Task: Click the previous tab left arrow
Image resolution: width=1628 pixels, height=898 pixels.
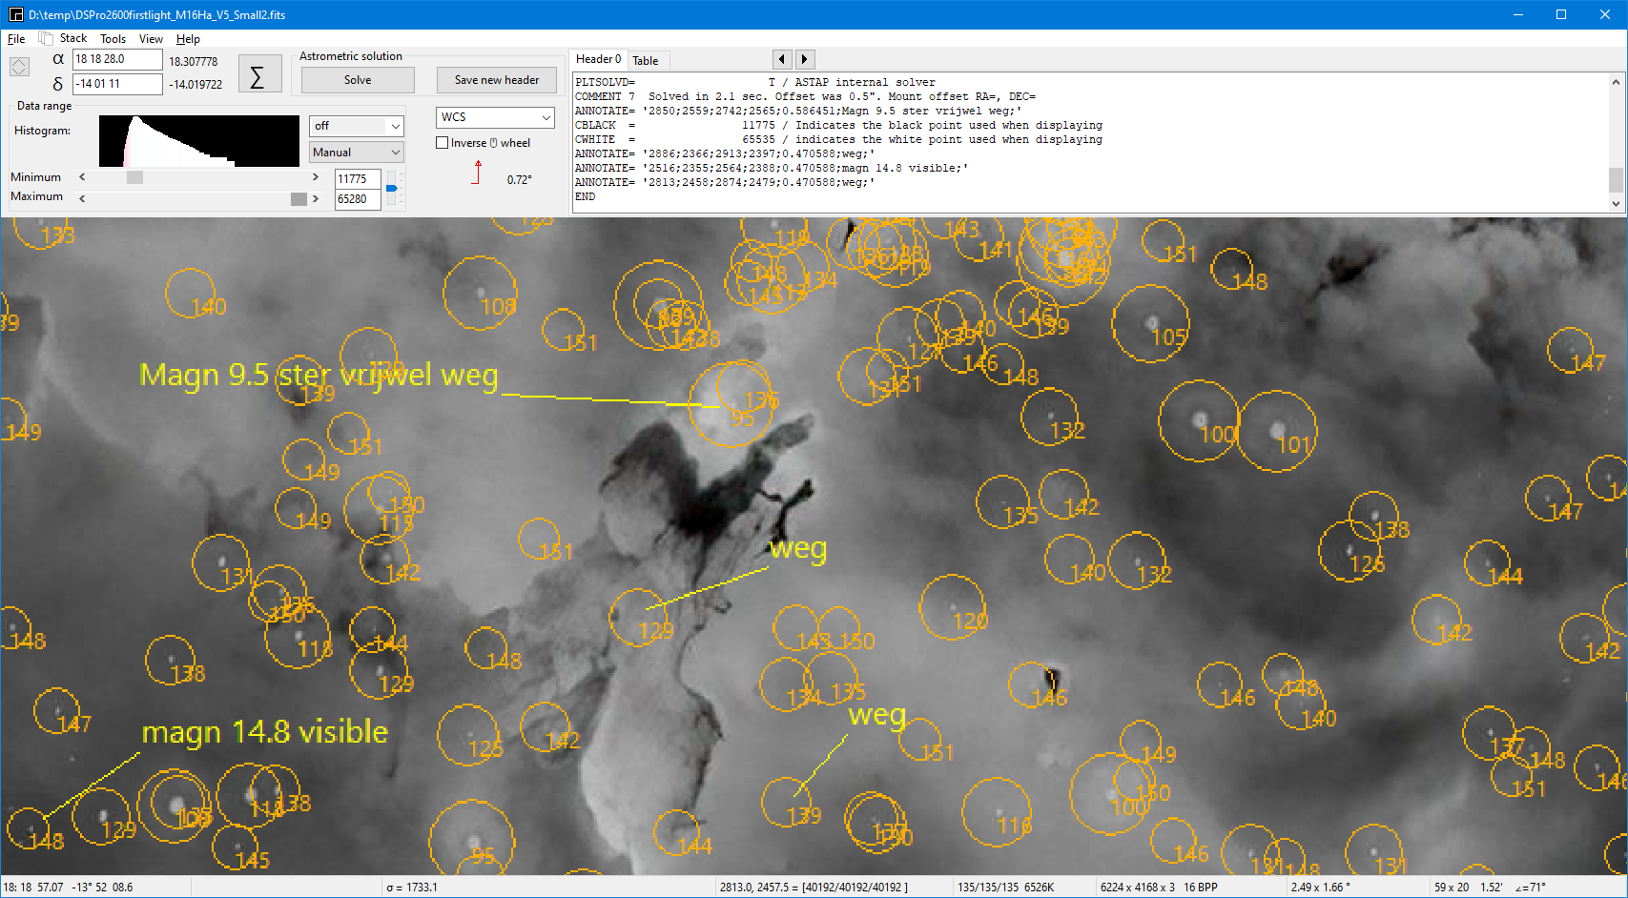Action: [782, 59]
